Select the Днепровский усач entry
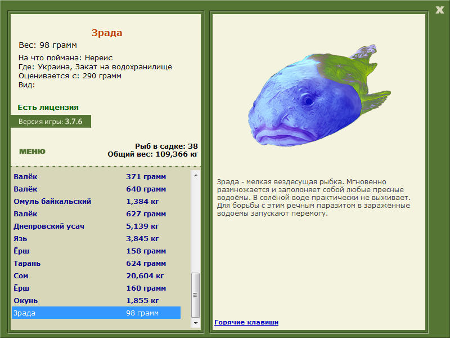Image resolution: width=450 pixels, height=338 pixels. pyautogui.click(x=96, y=226)
